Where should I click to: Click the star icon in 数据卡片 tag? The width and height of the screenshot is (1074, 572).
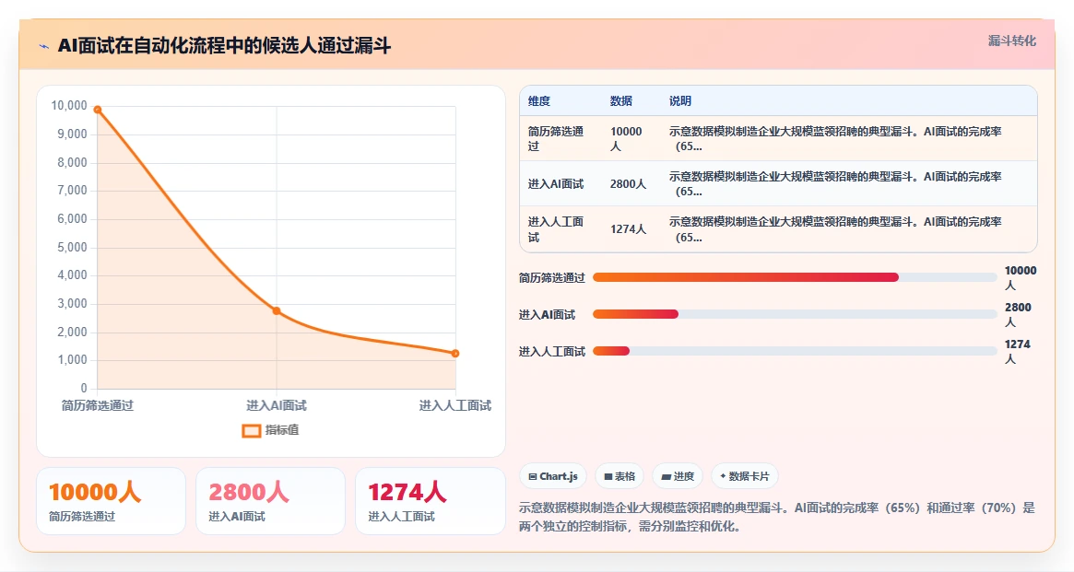723,476
